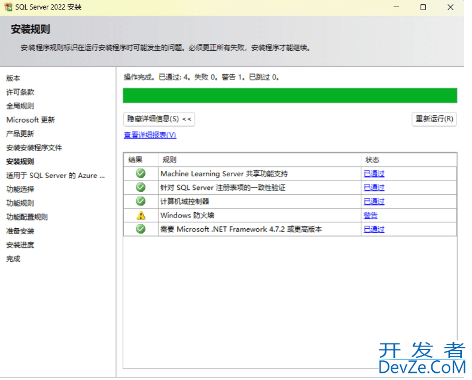Image resolution: width=472 pixels, height=380 pixels.
Task: Select the 准备安装 step in sidebar
Action: click(20, 231)
